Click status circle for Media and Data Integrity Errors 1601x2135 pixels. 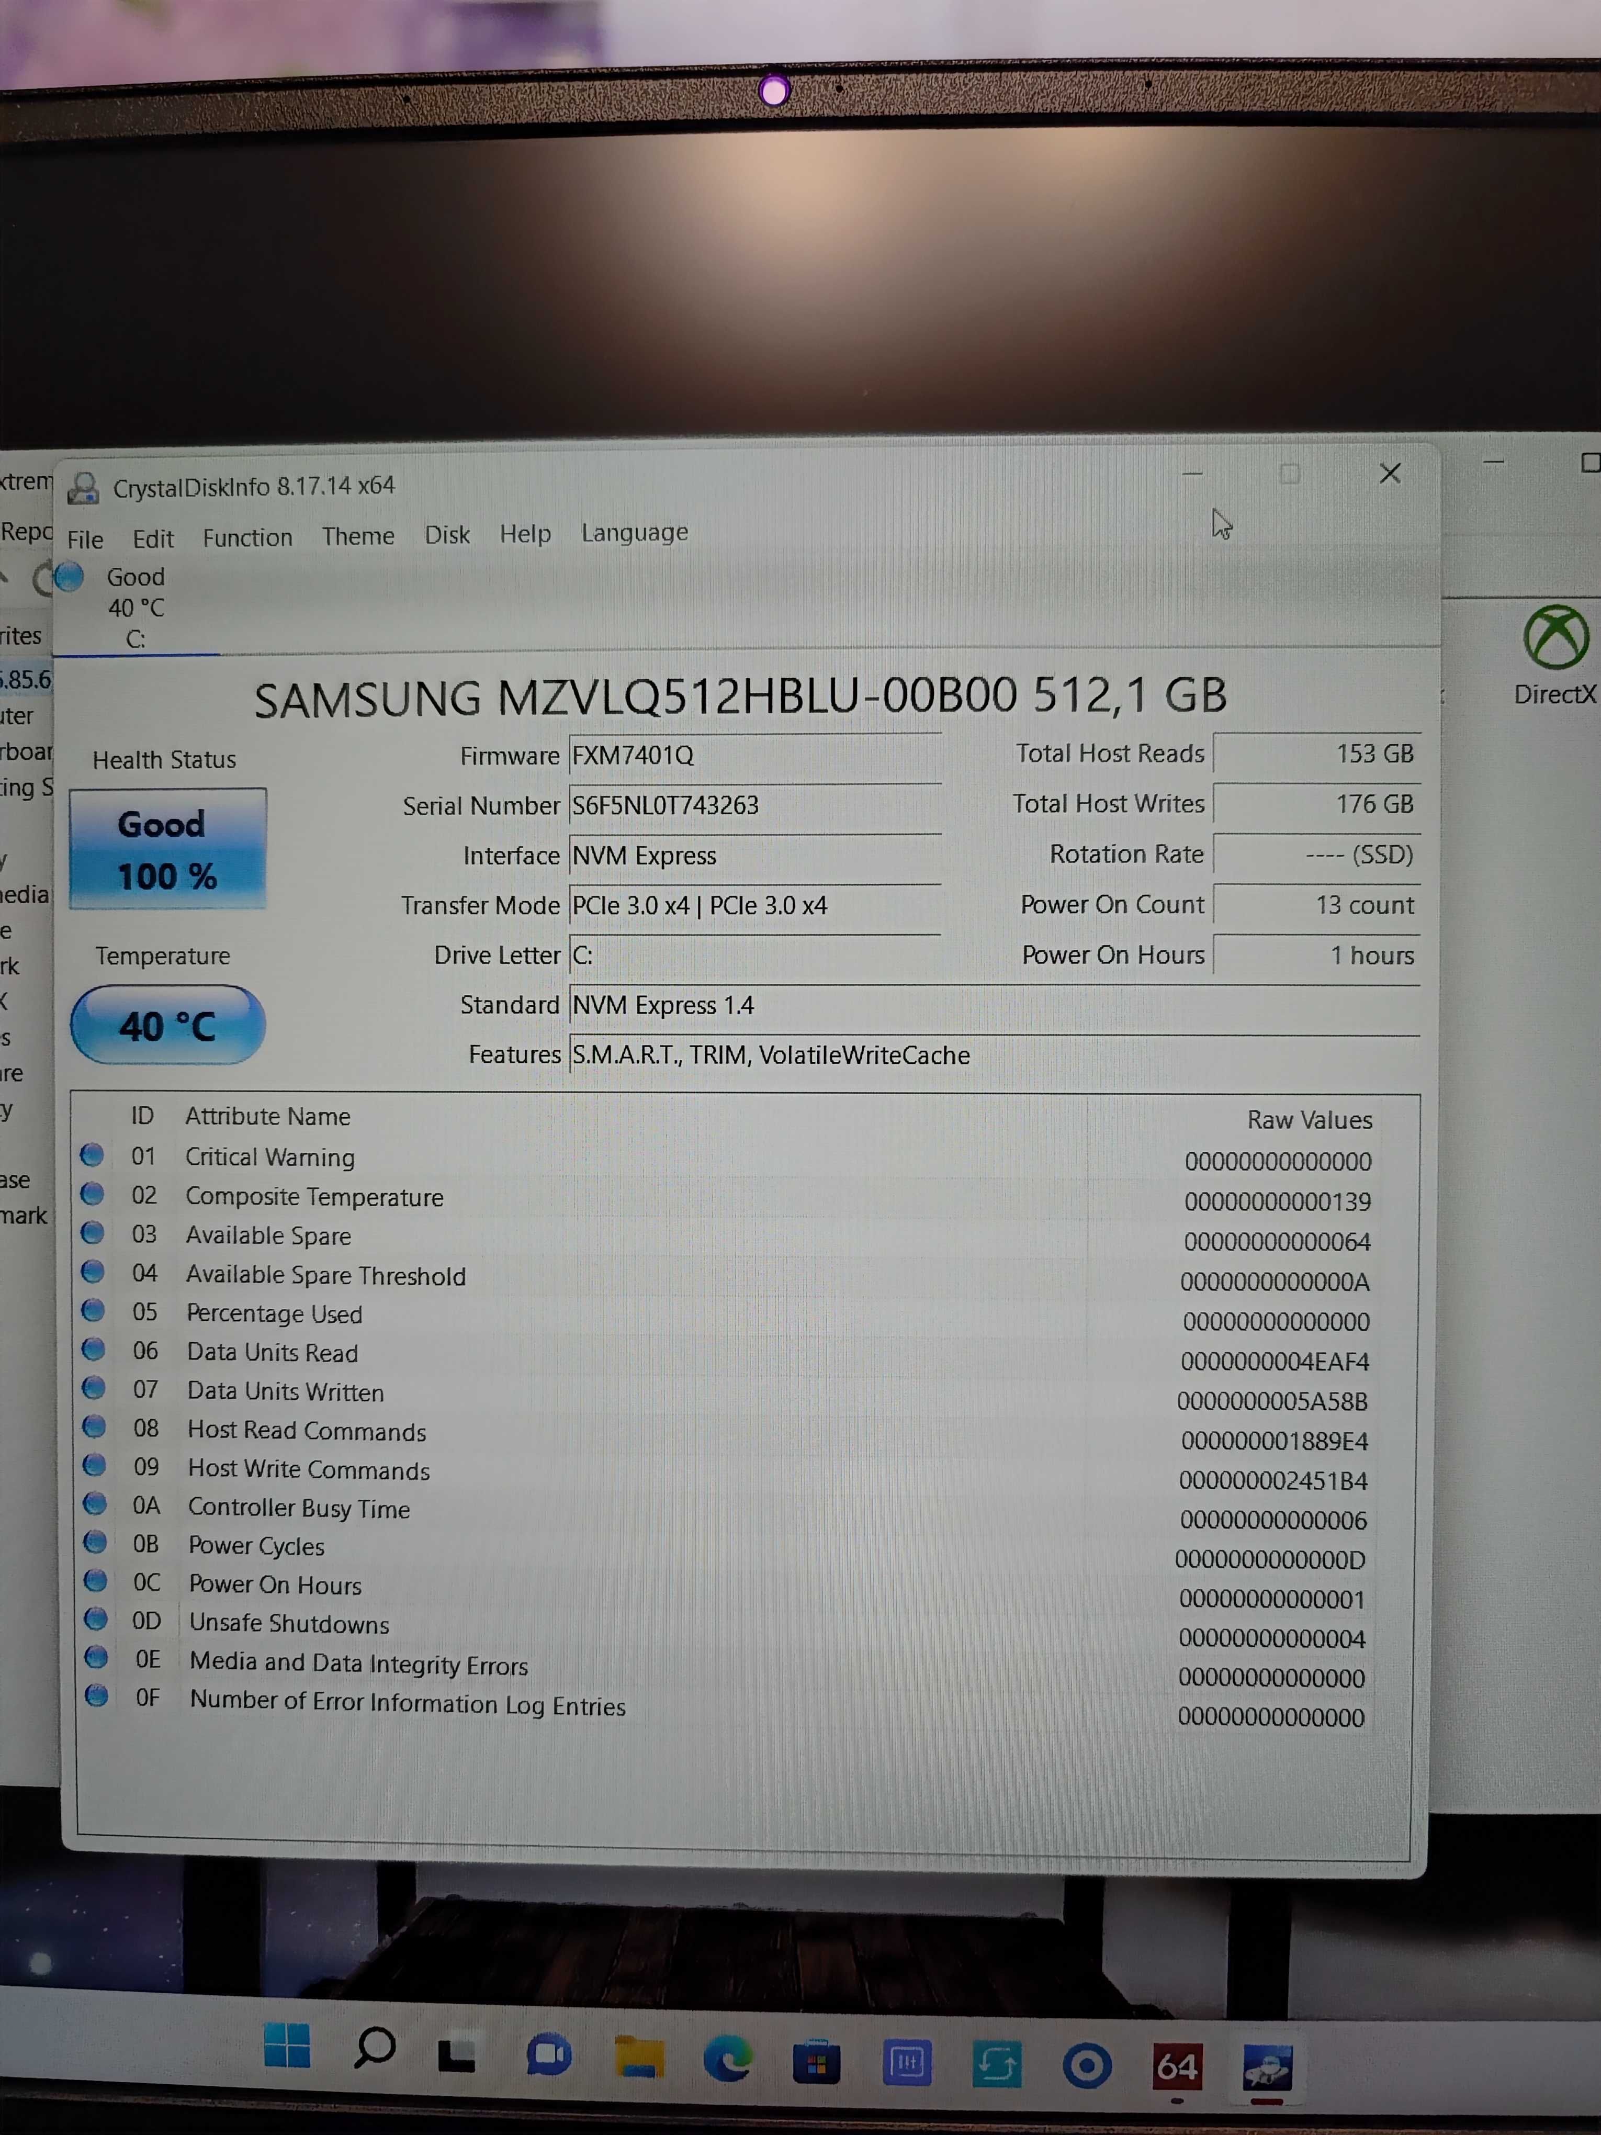pyautogui.click(x=96, y=1656)
